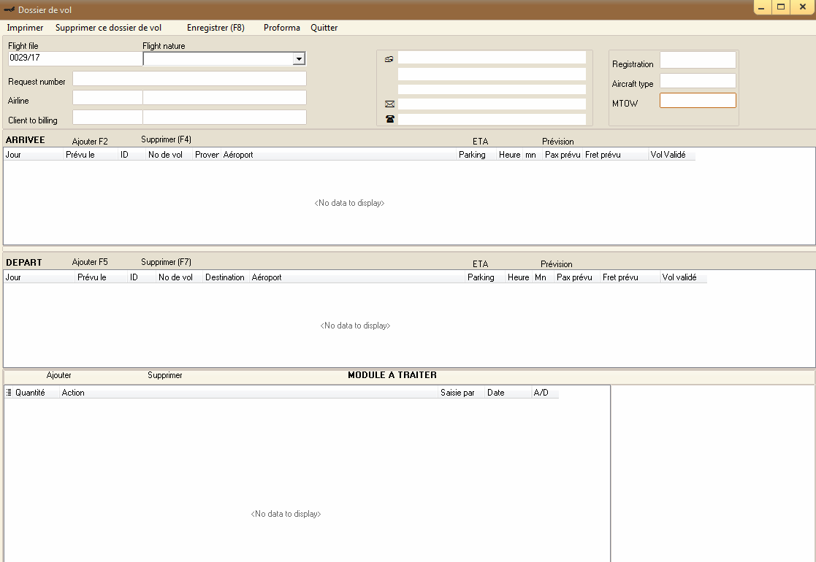Open the Imprimer menu

(x=25, y=28)
